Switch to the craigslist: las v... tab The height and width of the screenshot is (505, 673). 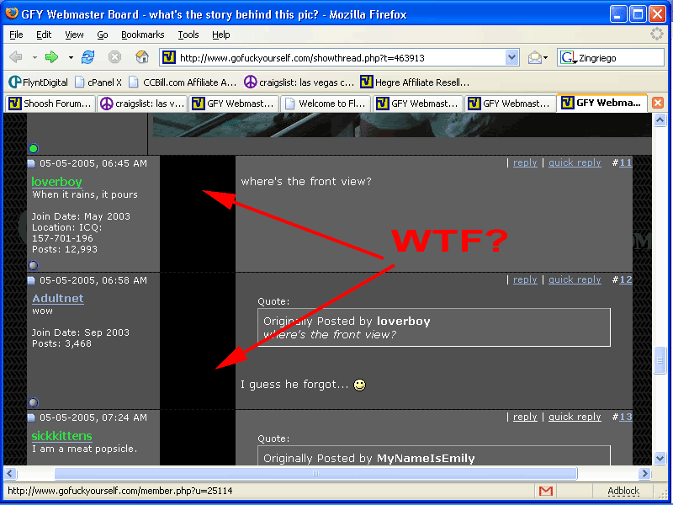click(x=142, y=104)
